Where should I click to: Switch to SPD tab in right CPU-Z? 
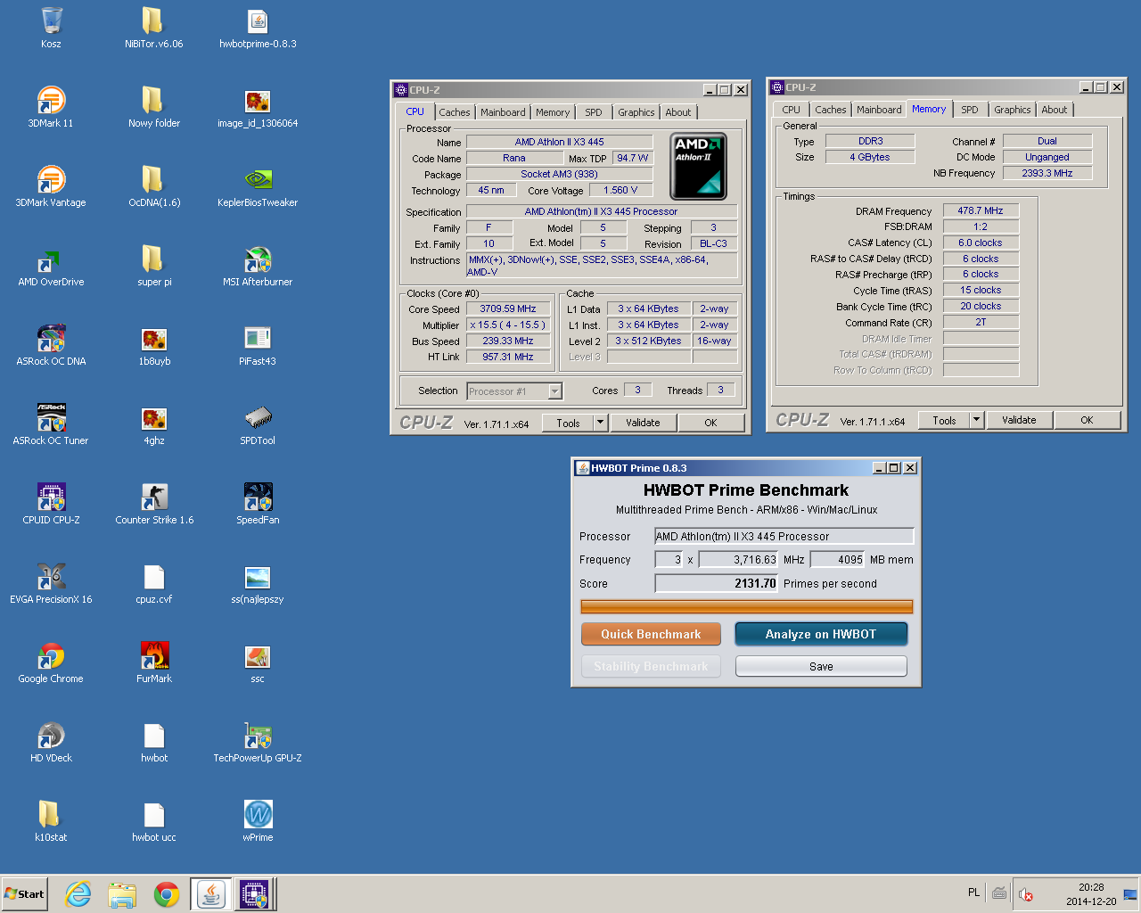[970, 110]
